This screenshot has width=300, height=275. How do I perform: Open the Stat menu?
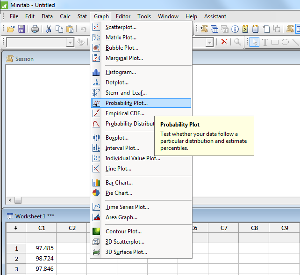point(82,16)
